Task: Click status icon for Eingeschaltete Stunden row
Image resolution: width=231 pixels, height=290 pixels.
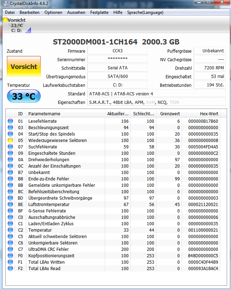Action: (10, 153)
